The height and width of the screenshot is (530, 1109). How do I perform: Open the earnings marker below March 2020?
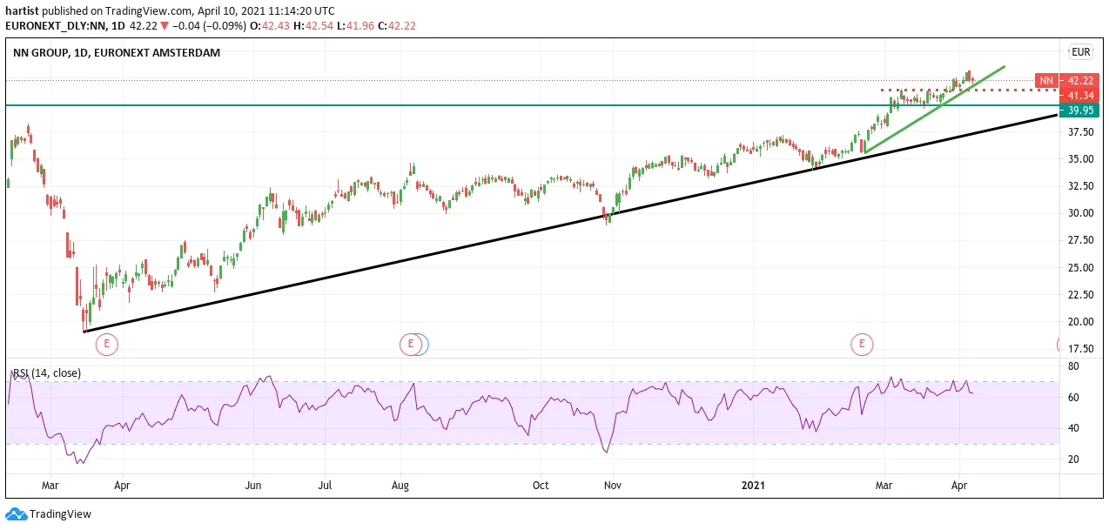tap(106, 345)
